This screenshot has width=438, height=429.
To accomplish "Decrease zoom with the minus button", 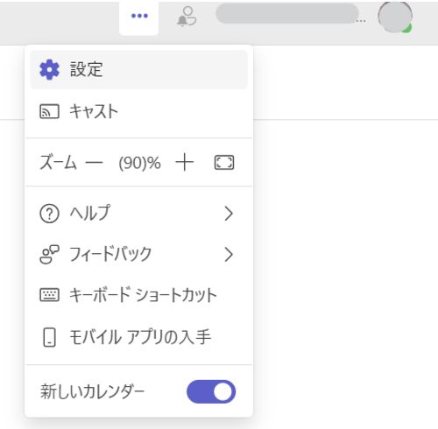I will tap(94, 163).
